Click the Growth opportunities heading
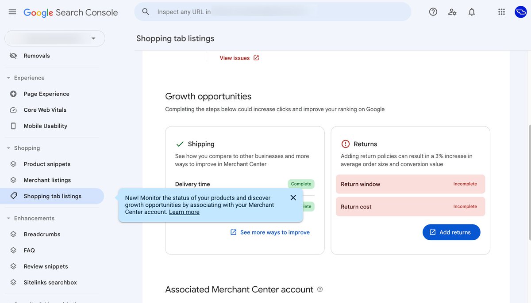This screenshot has width=531, height=303. (208, 96)
